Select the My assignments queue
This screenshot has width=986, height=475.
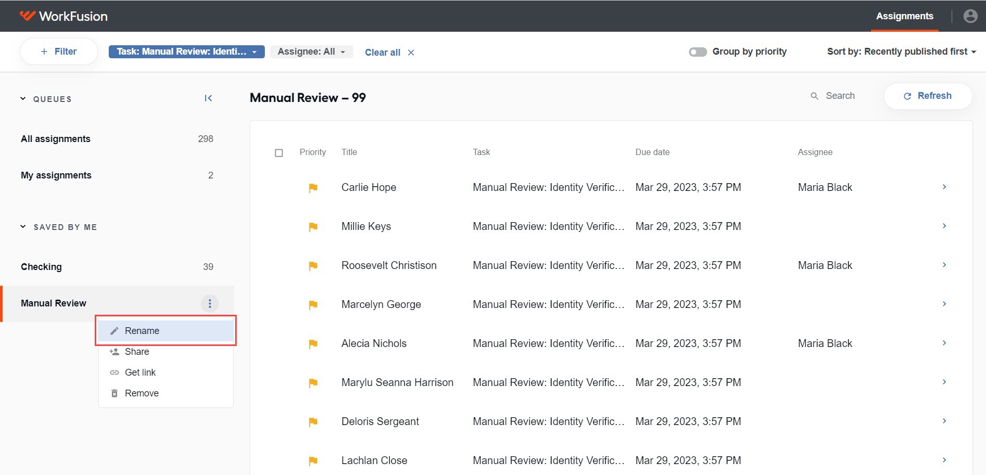(x=117, y=175)
